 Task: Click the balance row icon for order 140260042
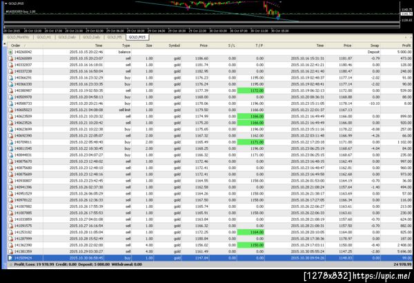tap(10, 52)
